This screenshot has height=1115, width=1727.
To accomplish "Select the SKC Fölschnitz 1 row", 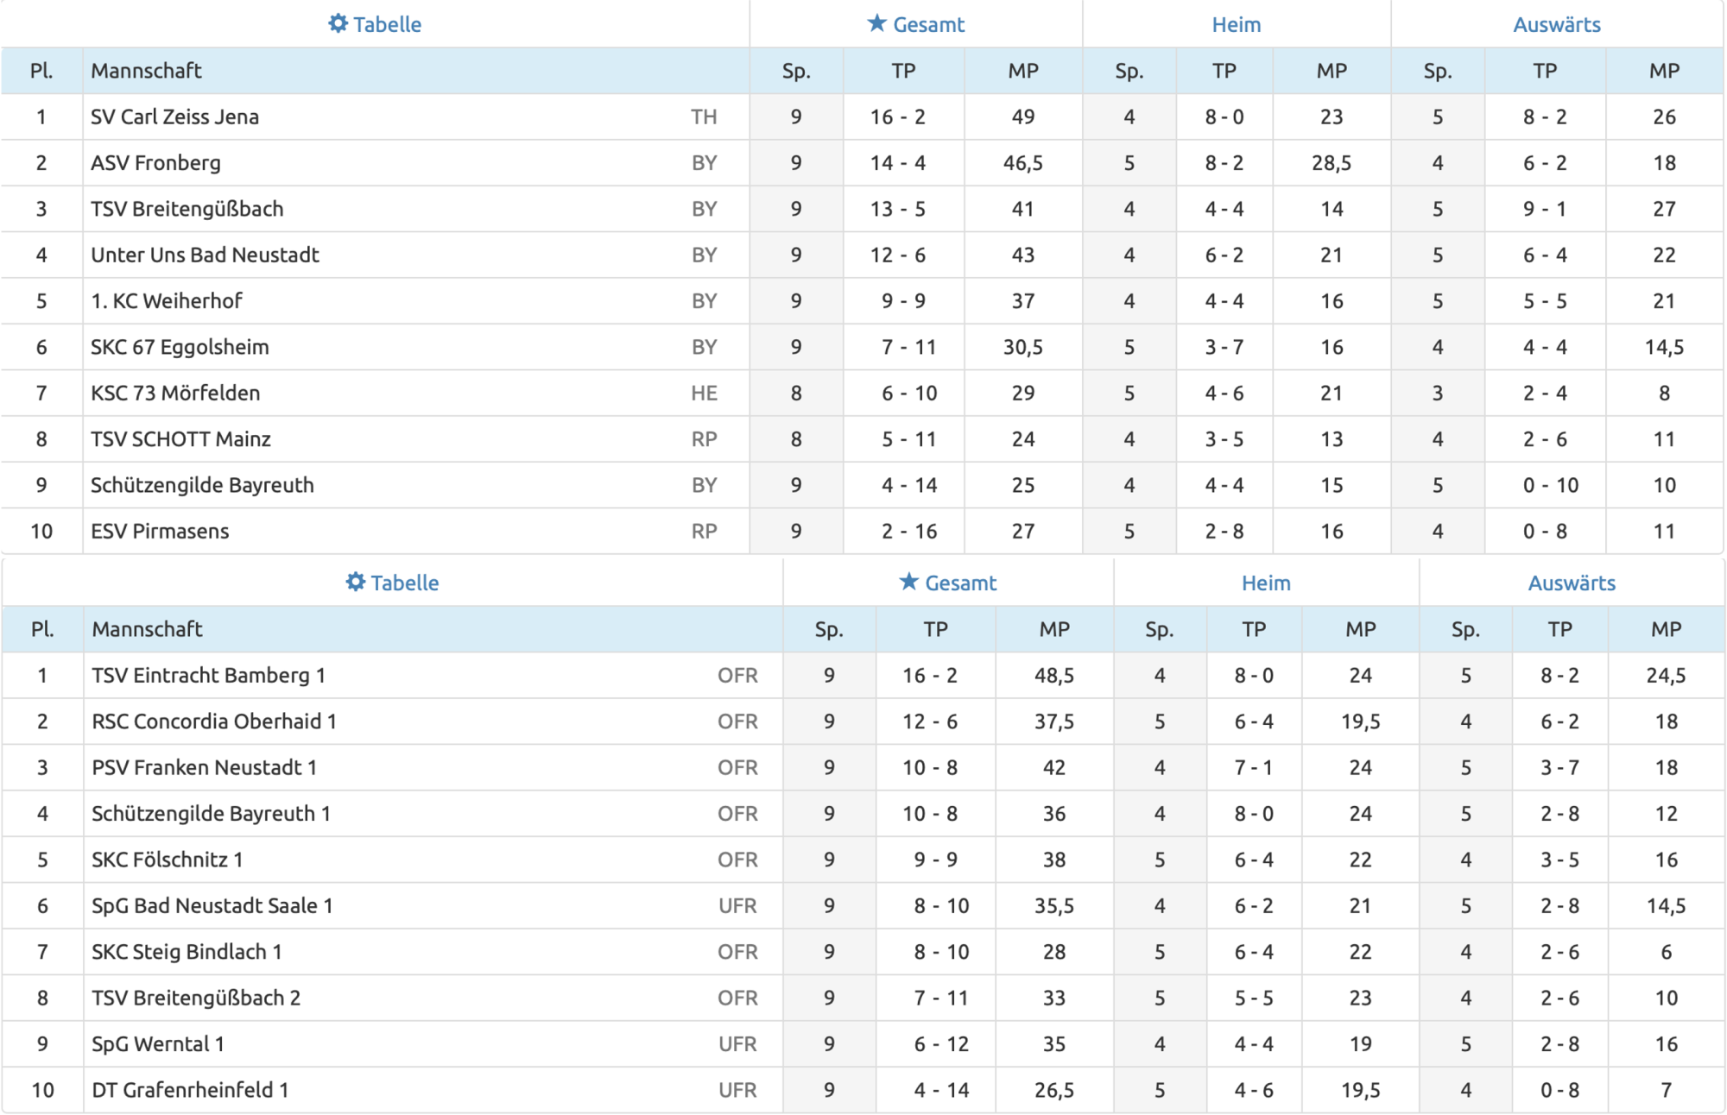I will 167,860.
